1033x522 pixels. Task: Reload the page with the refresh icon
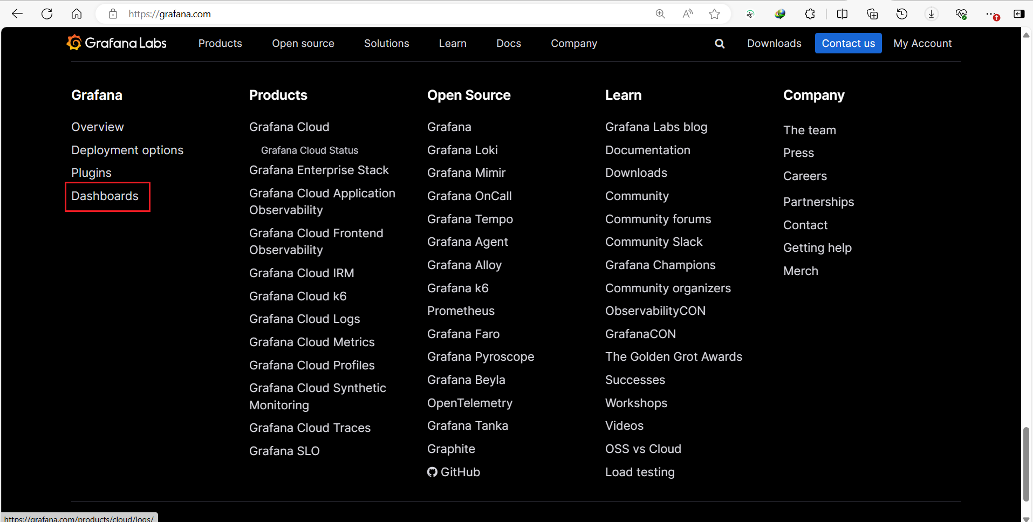click(47, 14)
